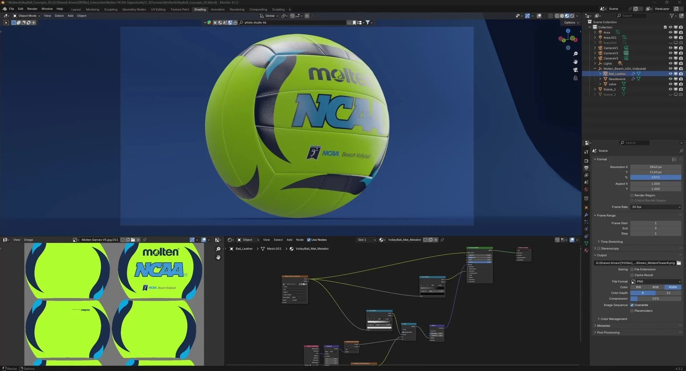
Task: Switch to the Layout workspace tab
Action: (76, 10)
